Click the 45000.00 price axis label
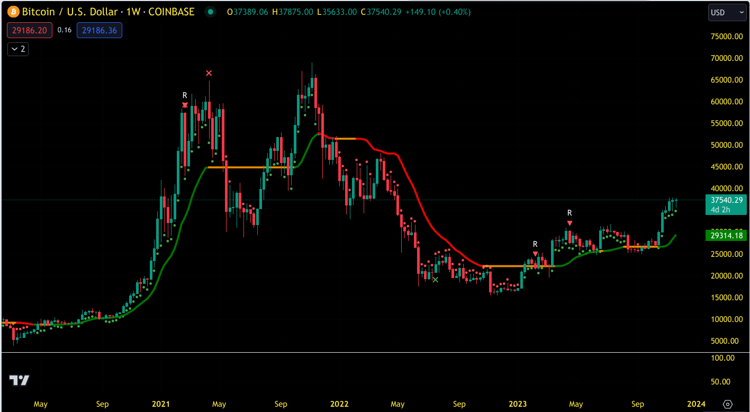750x412 pixels. coord(727,167)
